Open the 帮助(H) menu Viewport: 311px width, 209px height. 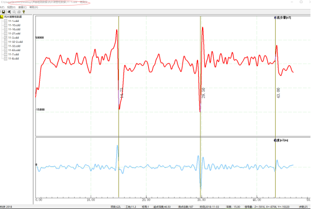tap(34, 7)
